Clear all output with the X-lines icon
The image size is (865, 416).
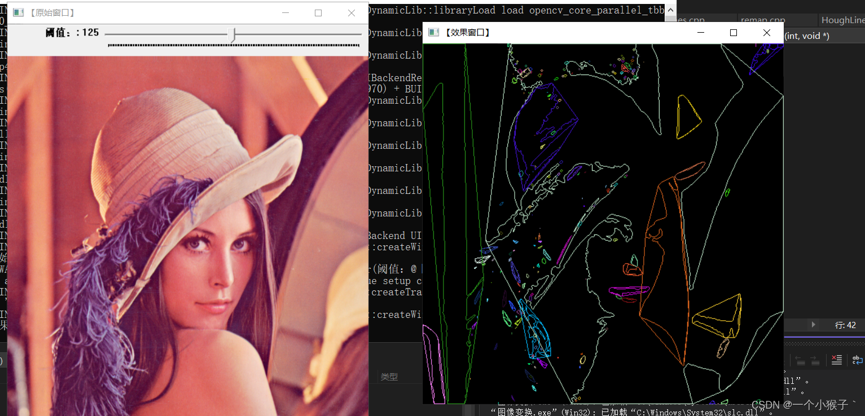pos(837,360)
